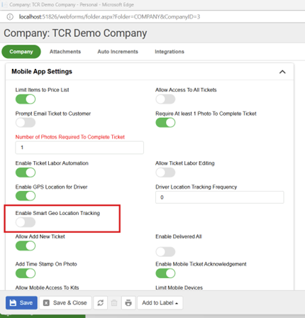Switch to the Auto Increments tab
The width and height of the screenshot is (305, 318).
tap(118, 52)
